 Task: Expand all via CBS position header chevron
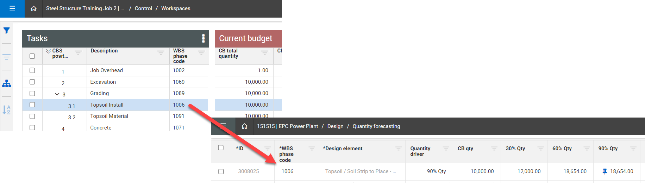pyautogui.click(x=48, y=51)
